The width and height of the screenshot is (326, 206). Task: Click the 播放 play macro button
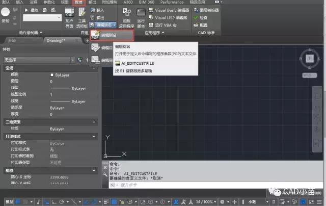32,10
